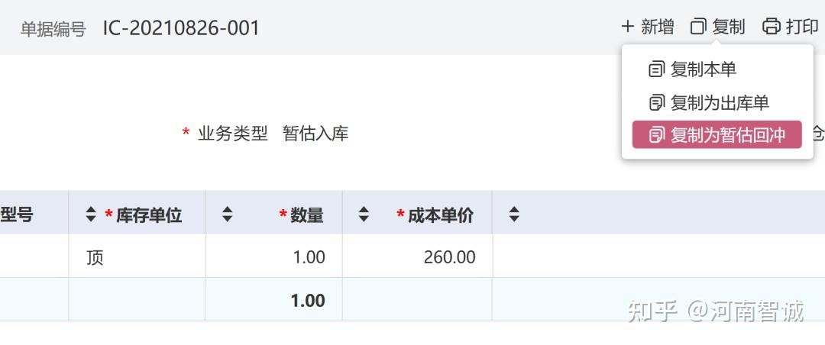825x345 pixels.
Task: Click the 新增 button label
Action: (657, 26)
